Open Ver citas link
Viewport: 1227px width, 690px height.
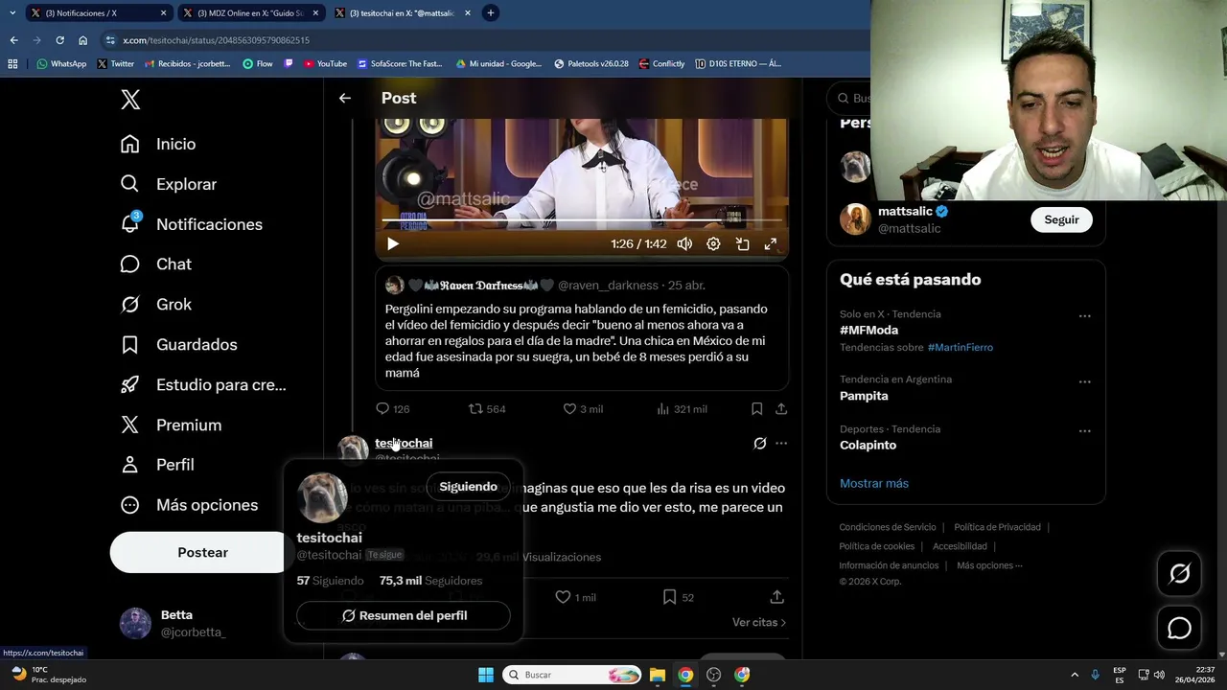pos(759,622)
